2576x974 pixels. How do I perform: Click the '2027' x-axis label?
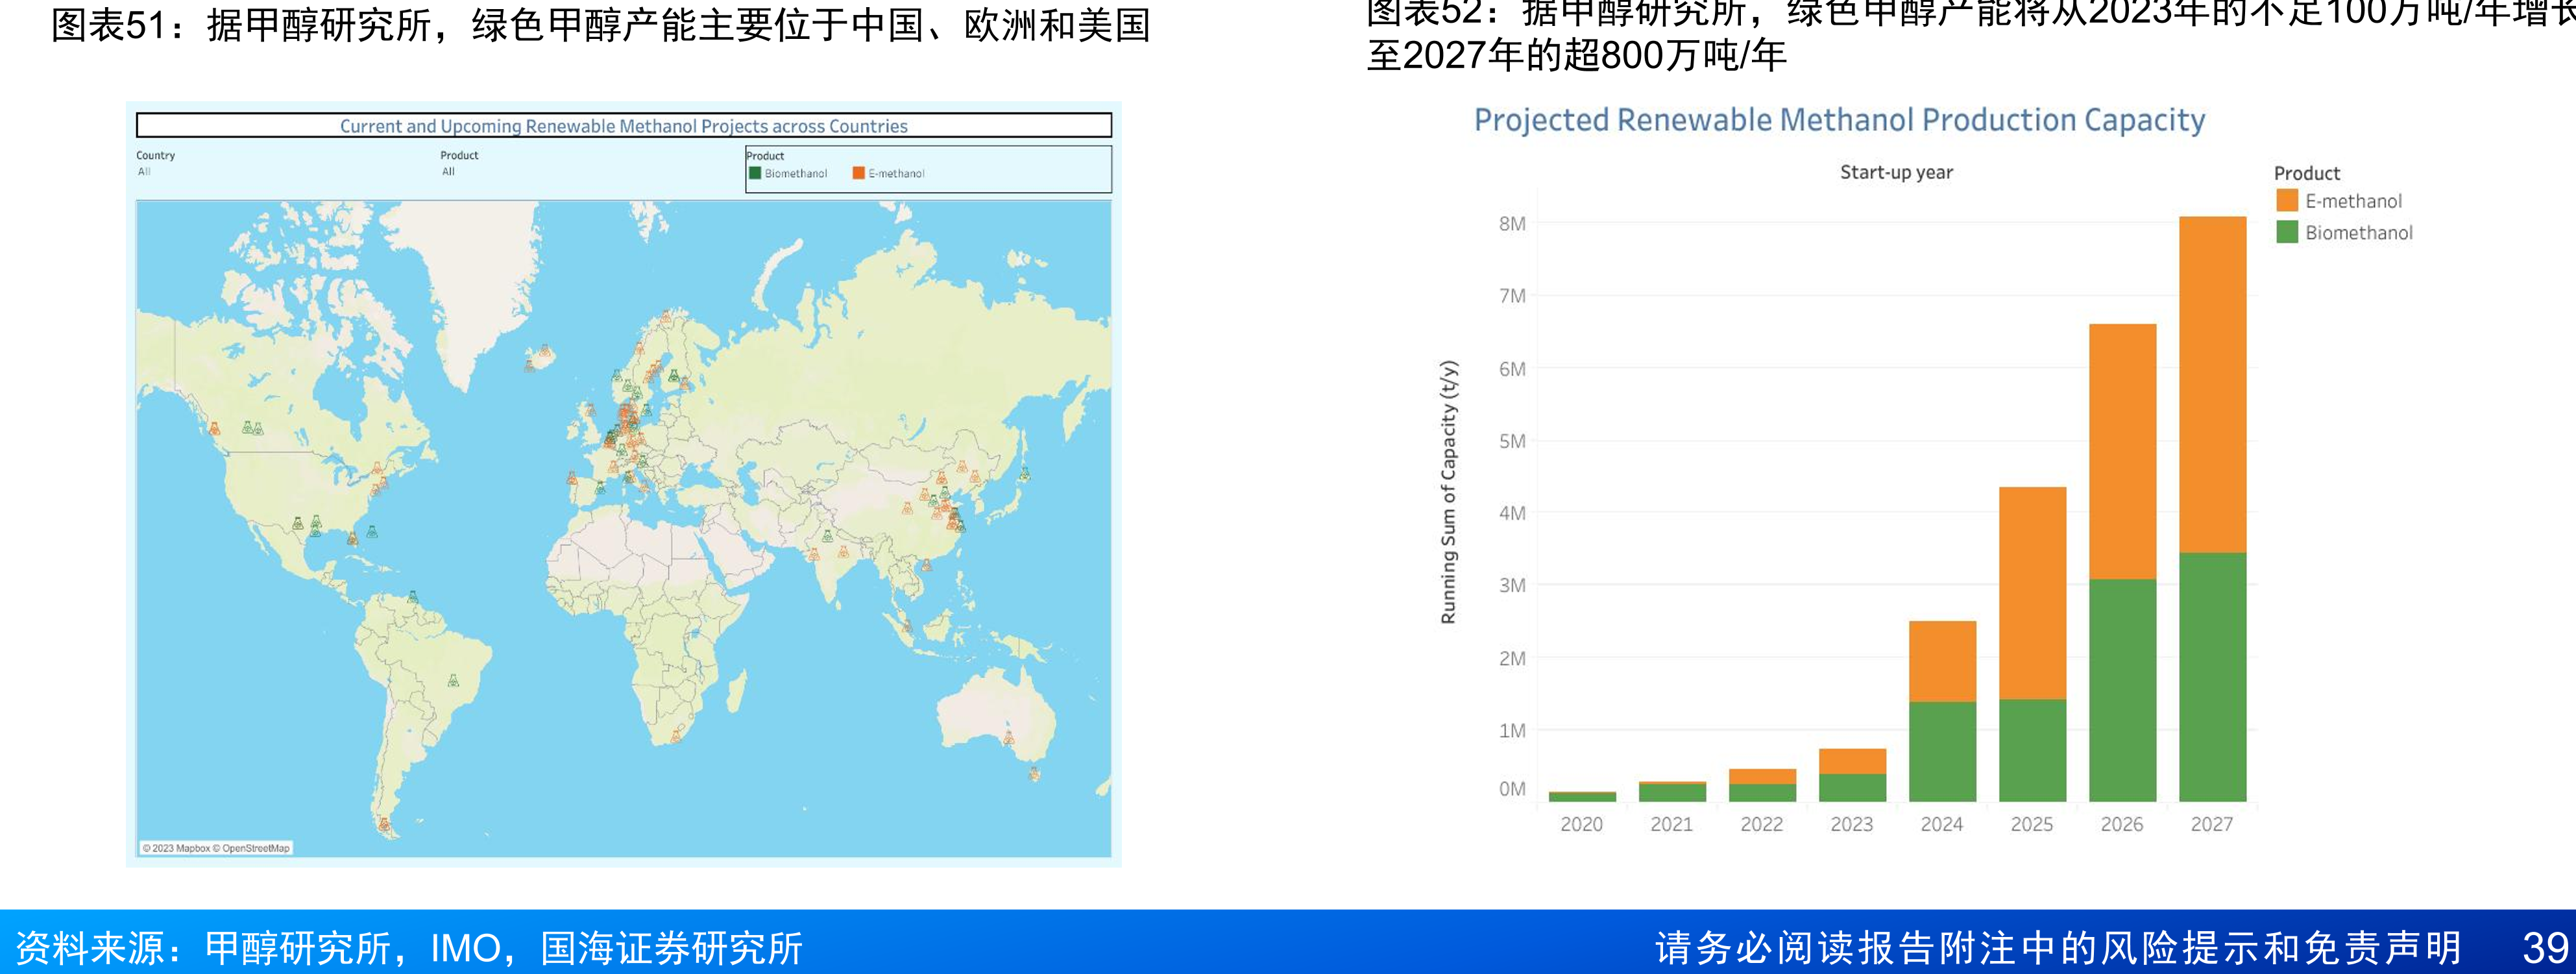pos(2211,824)
